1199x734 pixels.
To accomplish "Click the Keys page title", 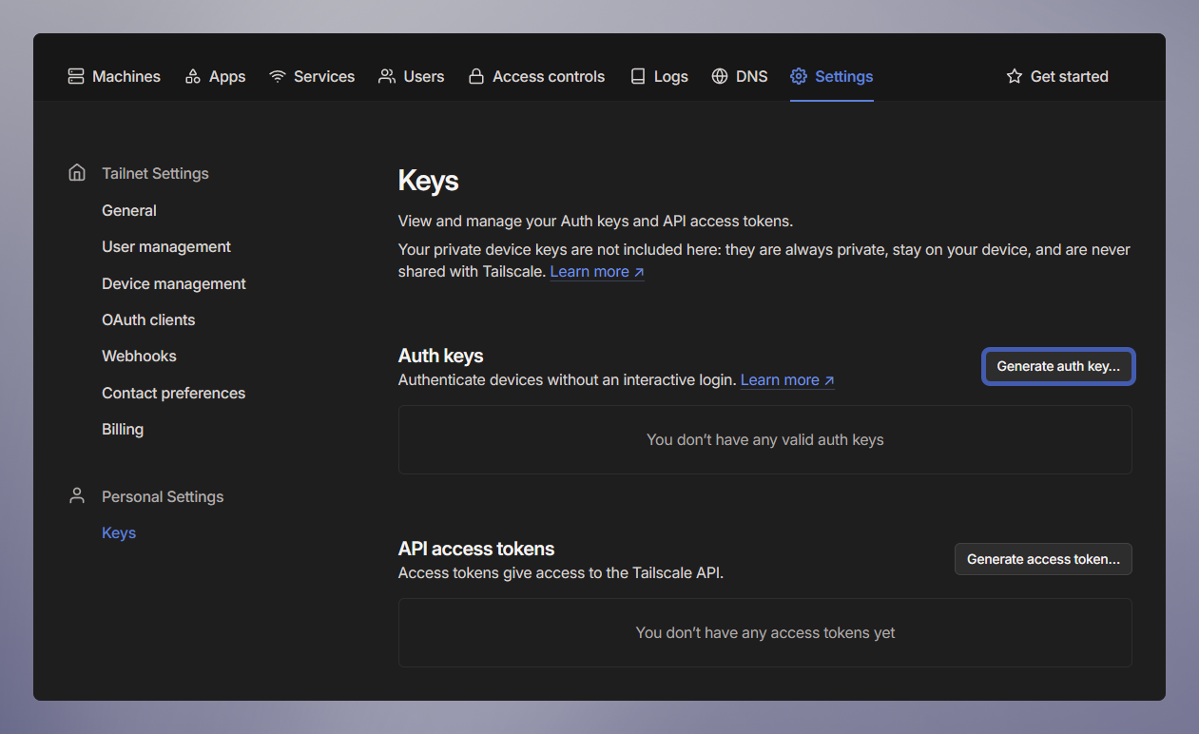I will 428,181.
